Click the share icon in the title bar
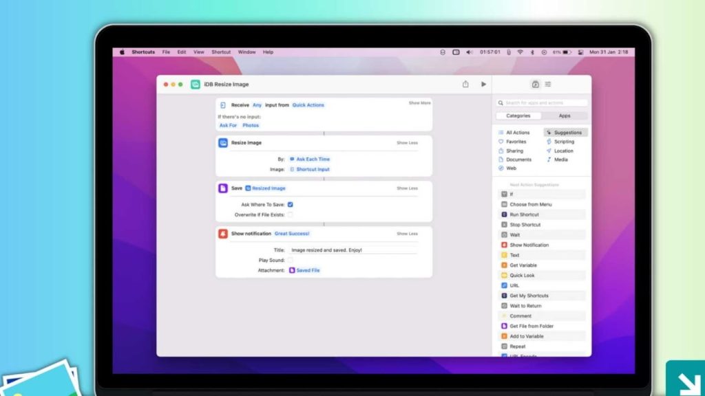The height and width of the screenshot is (396, 705). [465, 84]
